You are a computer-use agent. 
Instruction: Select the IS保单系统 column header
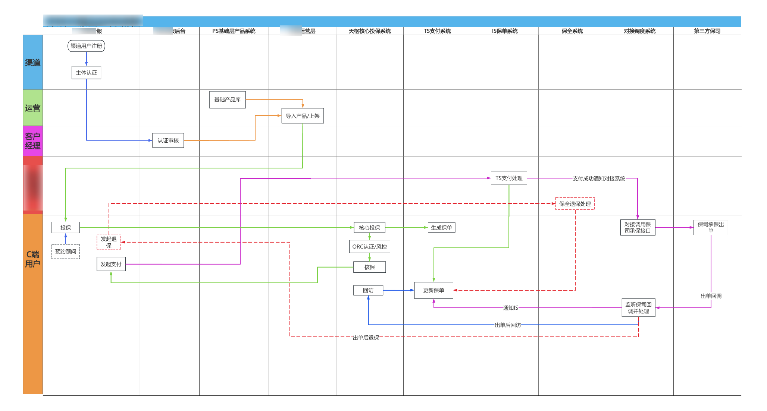point(505,31)
